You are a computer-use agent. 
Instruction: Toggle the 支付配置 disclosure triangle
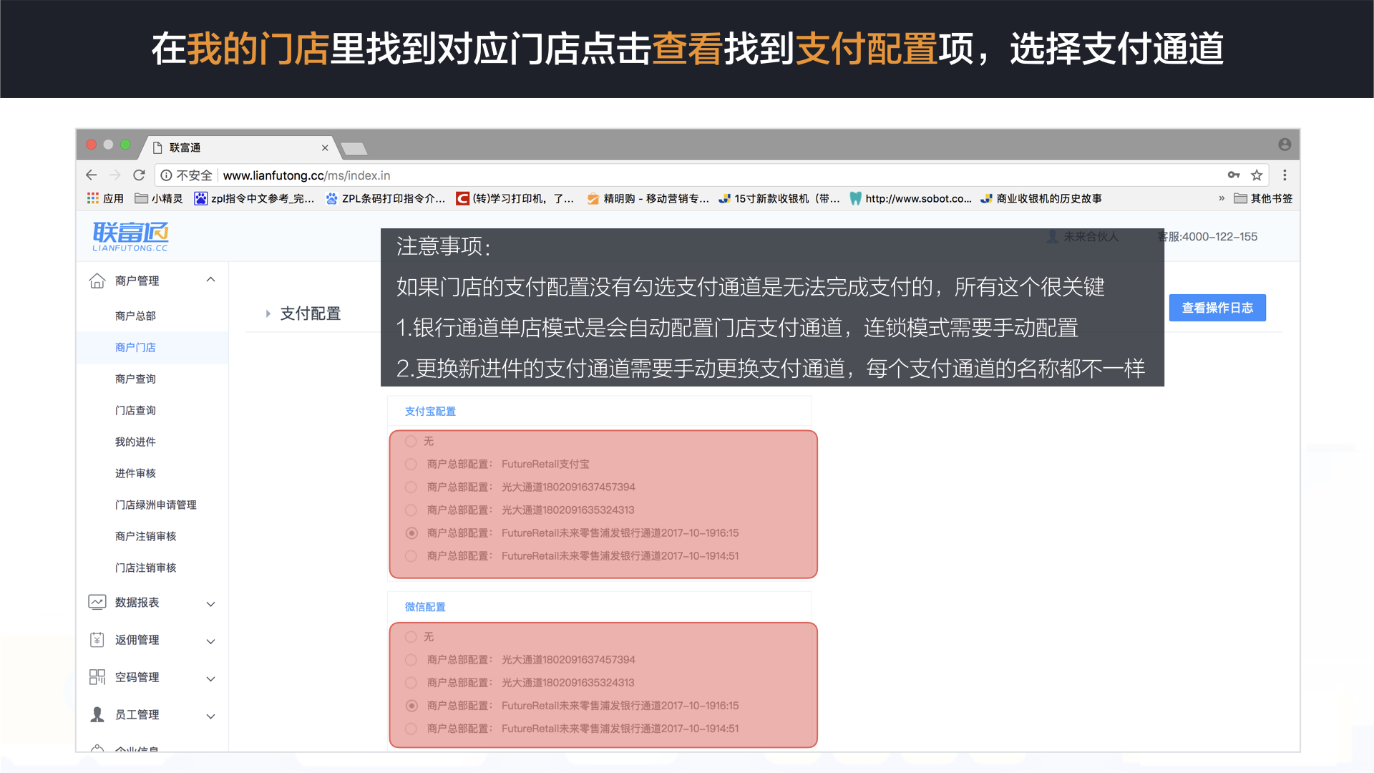[x=268, y=313]
